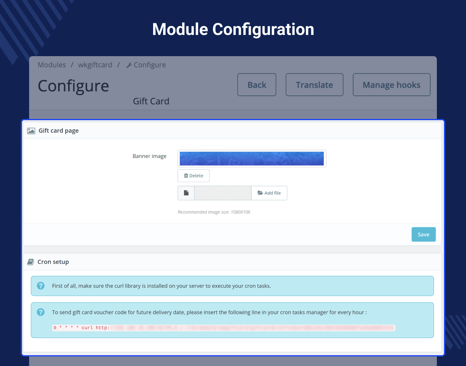Click the question mark icon on curl library notice

pyautogui.click(x=41, y=286)
